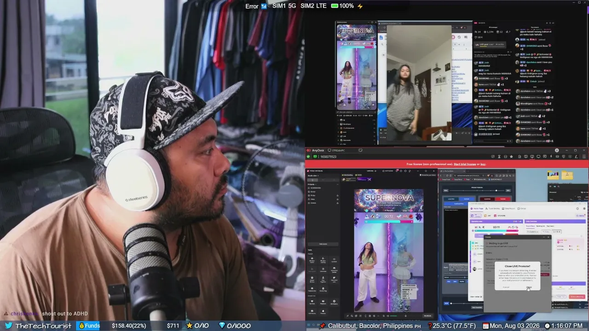The height and width of the screenshot is (331, 589).
Task: Reload the page in the remote browser
Action: tap(448, 176)
